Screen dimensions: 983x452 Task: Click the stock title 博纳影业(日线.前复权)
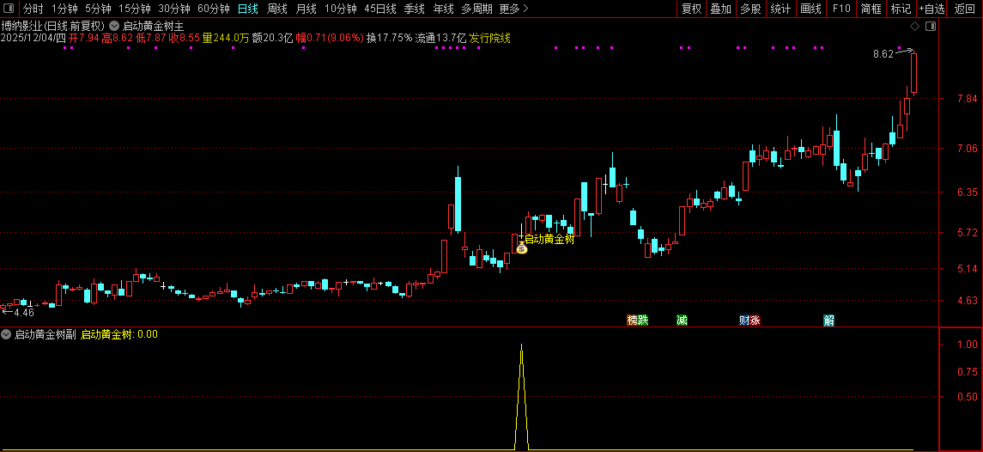[x=52, y=27]
